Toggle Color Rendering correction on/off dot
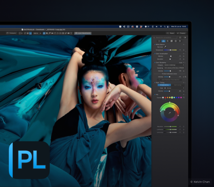214x187 pixels. point(154,63)
